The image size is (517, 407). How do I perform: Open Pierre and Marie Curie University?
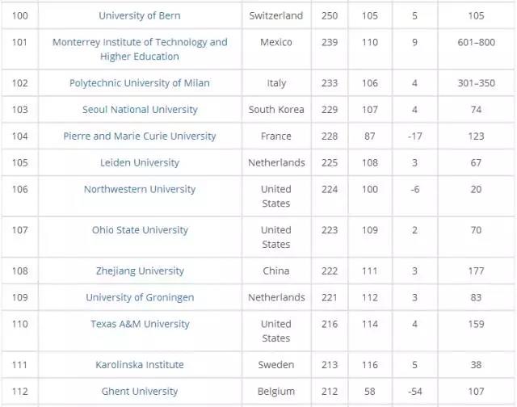coord(140,136)
